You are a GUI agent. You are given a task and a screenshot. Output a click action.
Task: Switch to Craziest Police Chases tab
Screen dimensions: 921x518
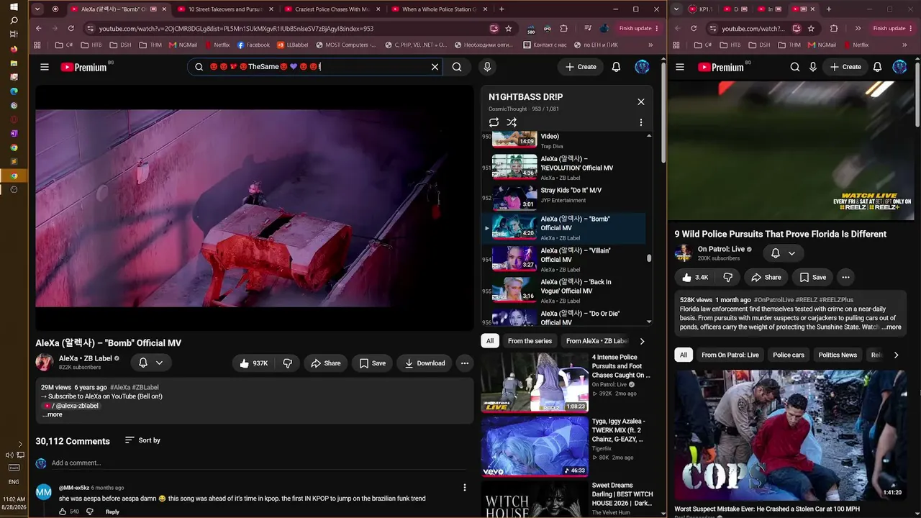[331, 9]
